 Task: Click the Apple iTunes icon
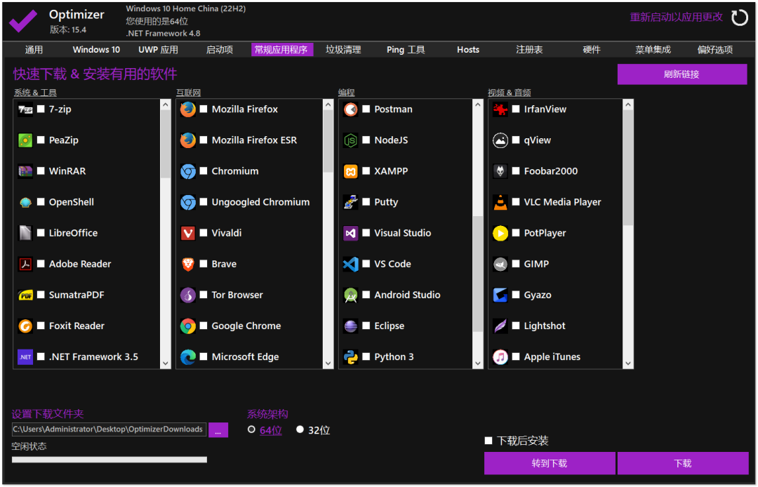(500, 357)
